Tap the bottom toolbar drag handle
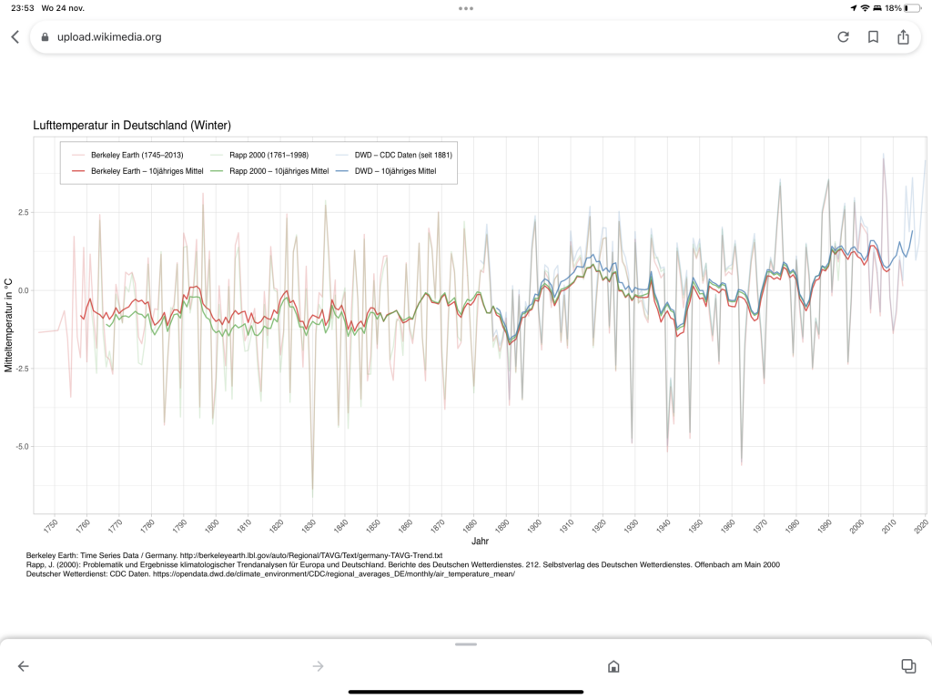Screen dimensions: 932x699 point(466,644)
